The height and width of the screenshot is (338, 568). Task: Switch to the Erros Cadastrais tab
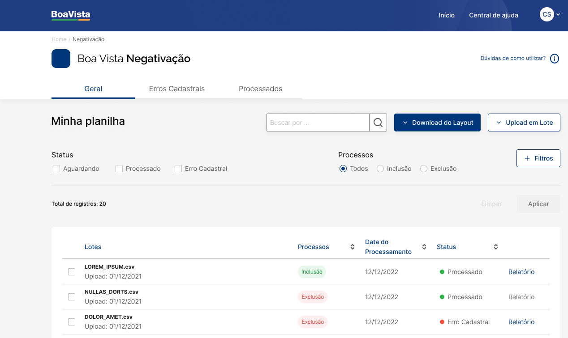tap(176, 89)
